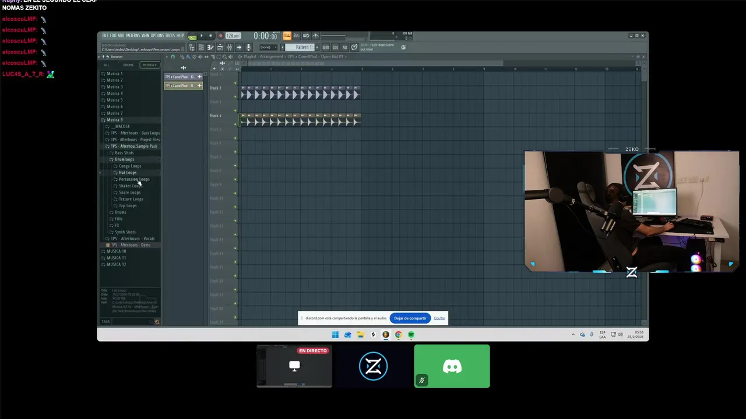Open the VIEW menu
The height and width of the screenshot is (419, 746).
[145, 35]
